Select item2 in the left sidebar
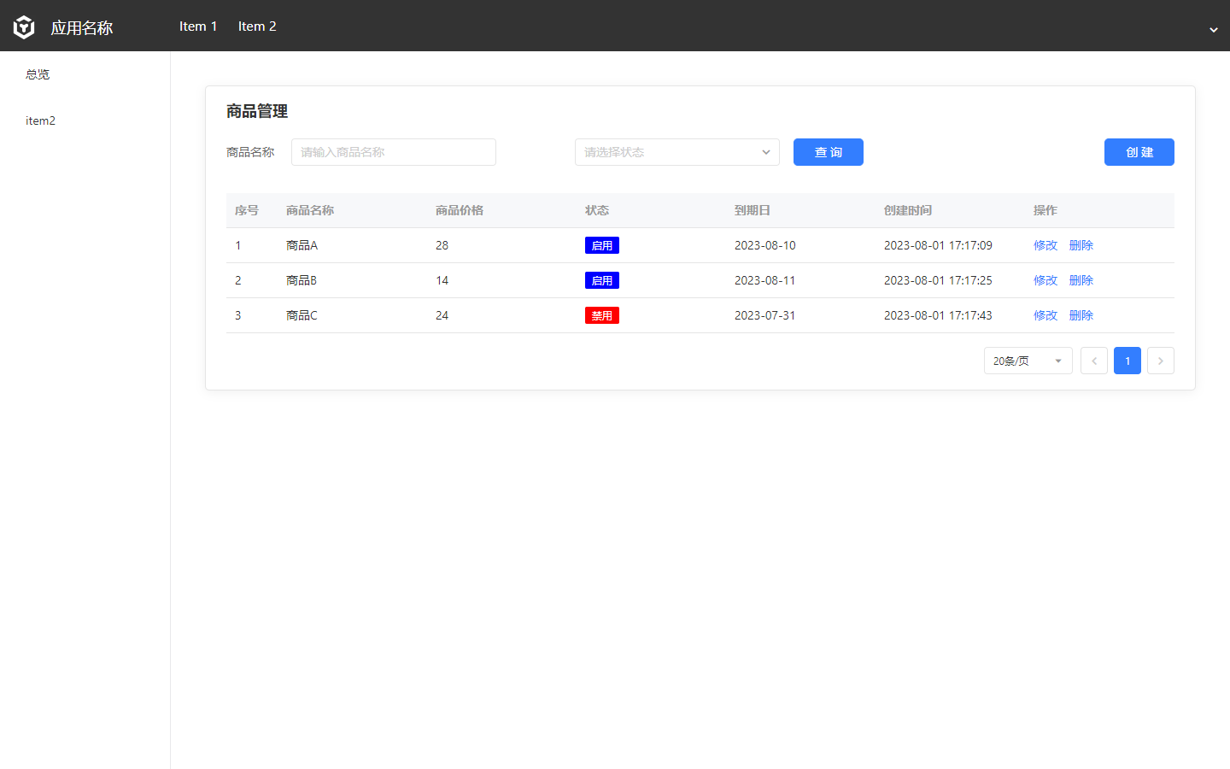Screen dimensions: 1230x769 [x=40, y=120]
